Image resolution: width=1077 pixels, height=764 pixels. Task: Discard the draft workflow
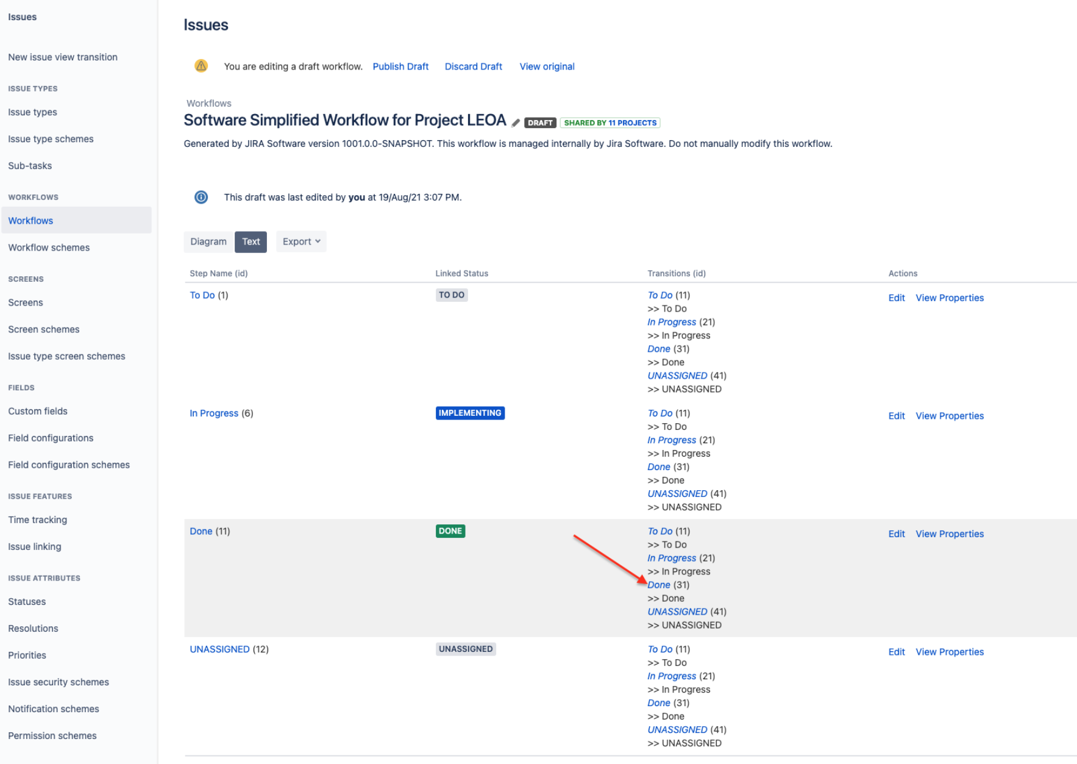(x=473, y=66)
